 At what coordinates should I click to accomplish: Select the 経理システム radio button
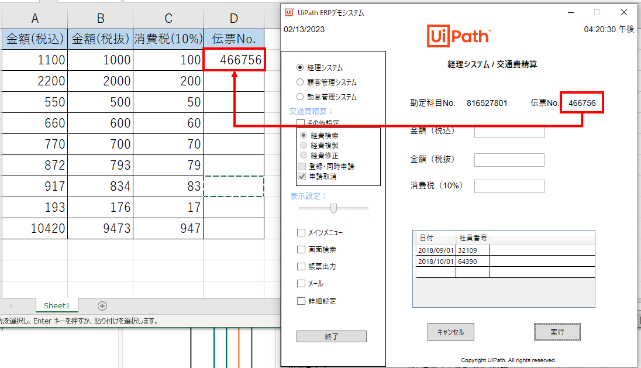[300, 67]
